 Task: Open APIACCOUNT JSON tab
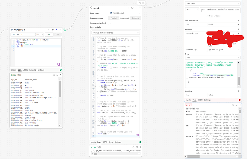25,70
